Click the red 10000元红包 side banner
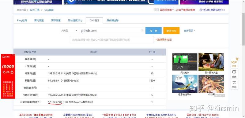The height and width of the screenshot is (118, 245). click(x=8, y=76)
